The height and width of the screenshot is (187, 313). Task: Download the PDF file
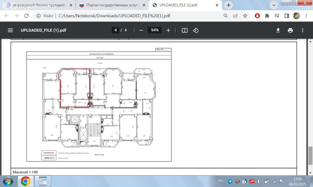tap(278, 30)
